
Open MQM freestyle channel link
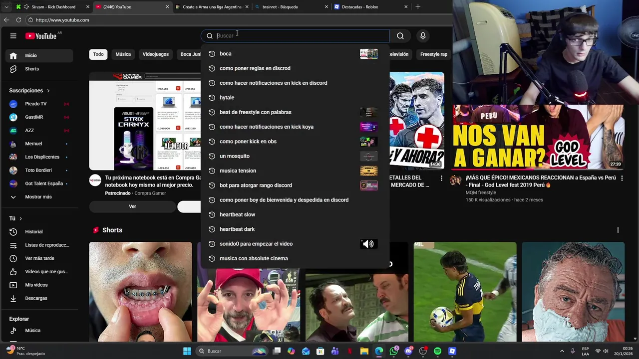point(481,192)
